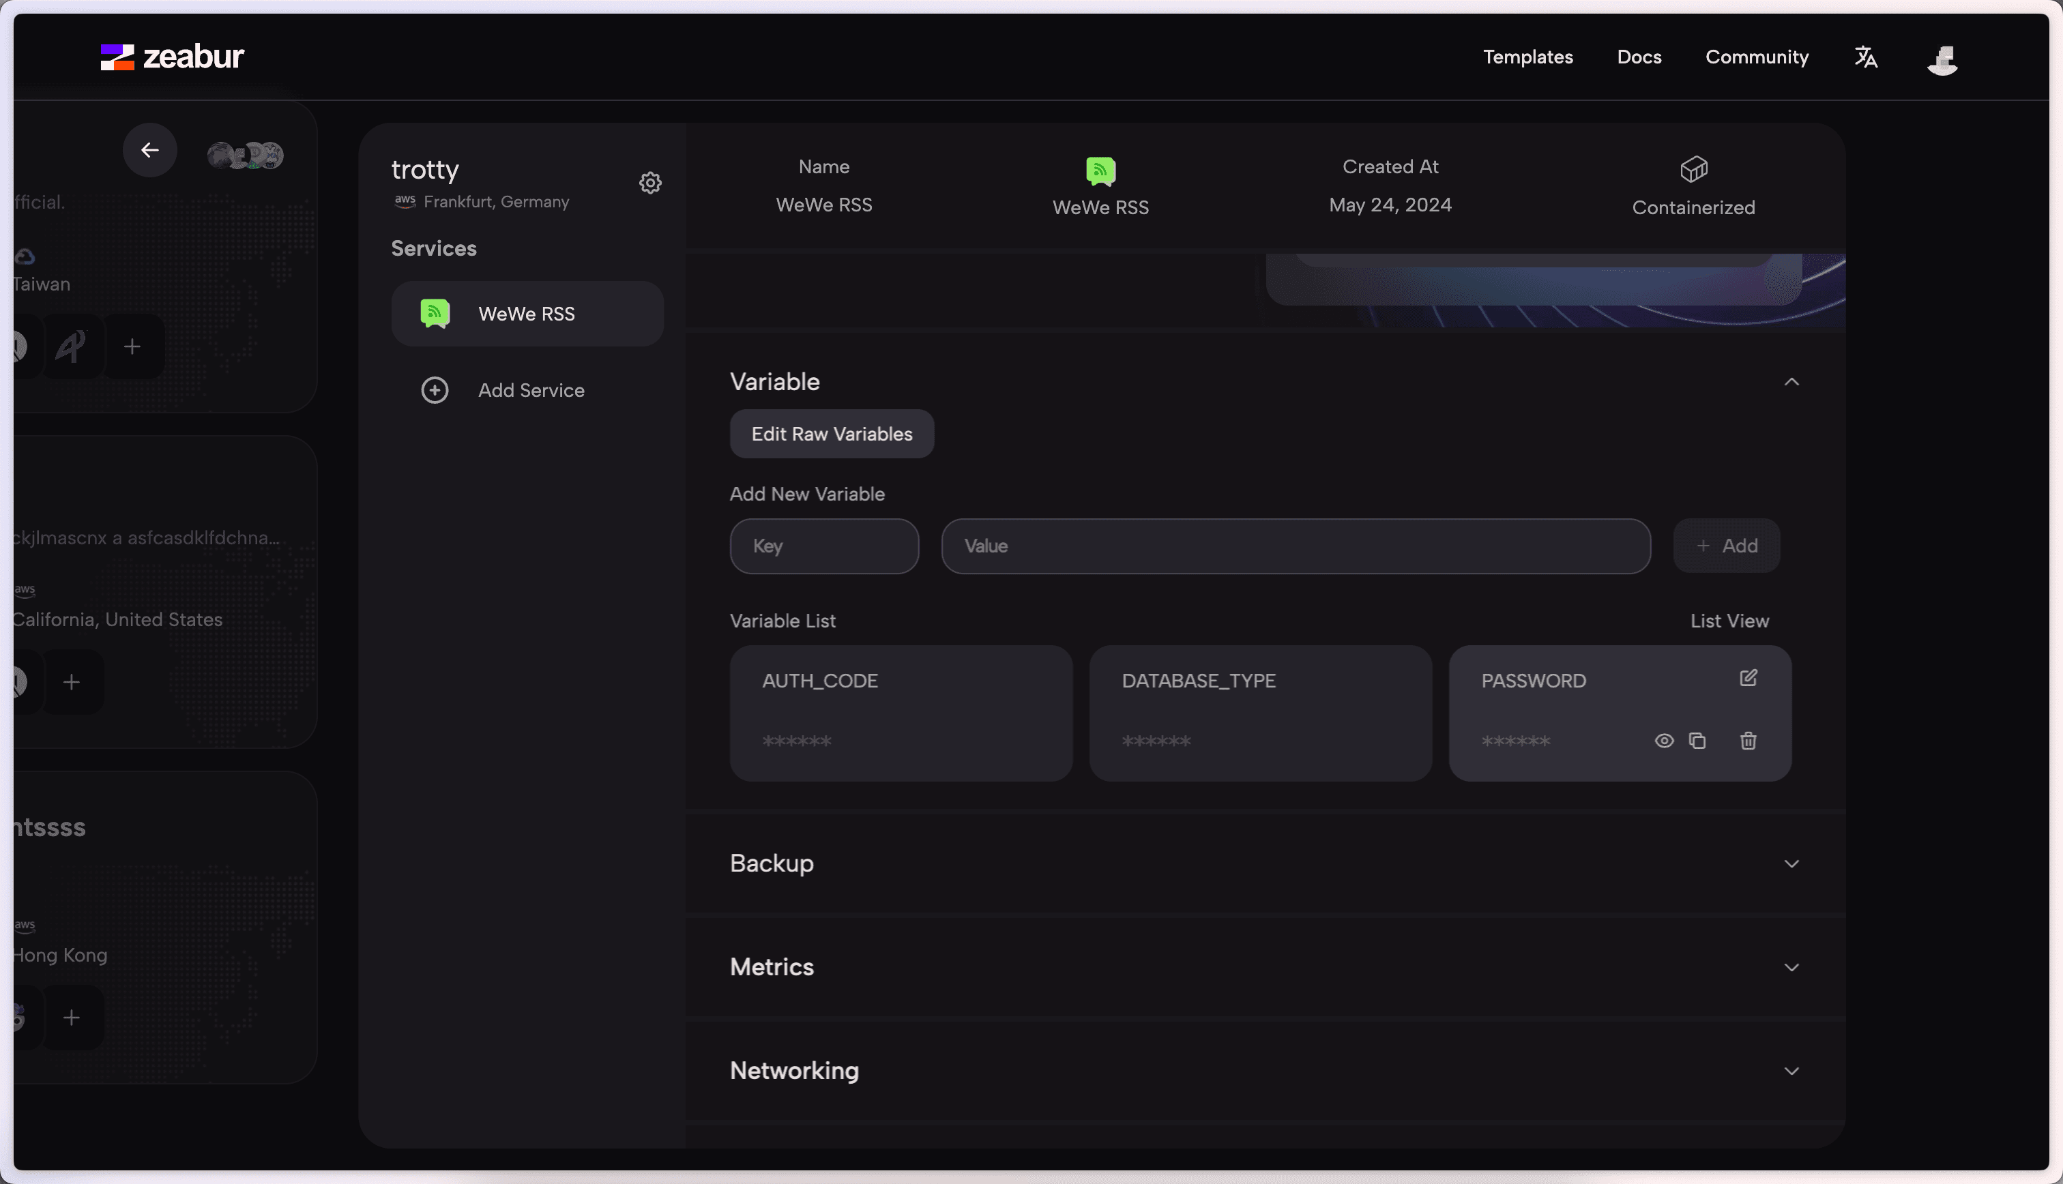Reveal the PASSWORD value with the eye icon

[x=1664, y=741]
